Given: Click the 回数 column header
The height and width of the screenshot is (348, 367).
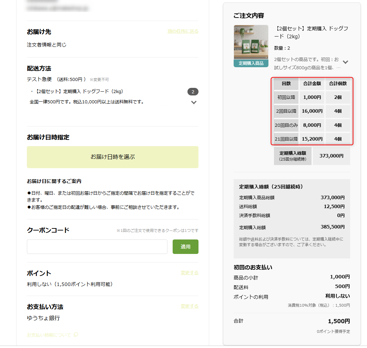Looking at the screenshot, I should point(286,84).
